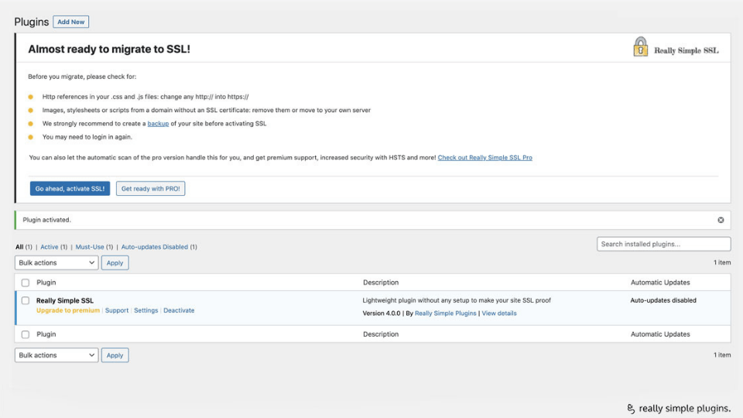The height and width of the screenshot is (418, 743).
Task: Toggle select-all checkbox in table footer
Action: coord(25,334)
